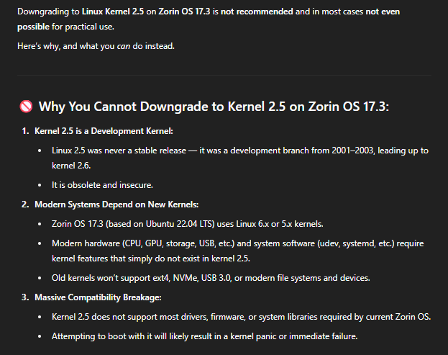Click the bullet mentioning ext4 and NVMe
Viewport: 448px width, 355px height.
[x=211, y=278]
